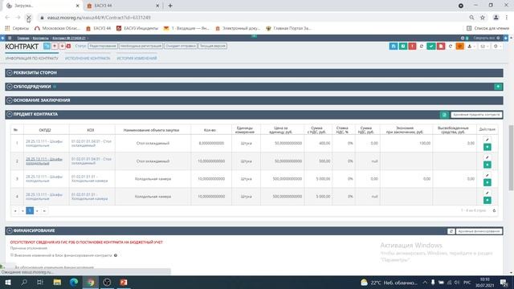Open Главная breadcrumb link

(23, 39)
